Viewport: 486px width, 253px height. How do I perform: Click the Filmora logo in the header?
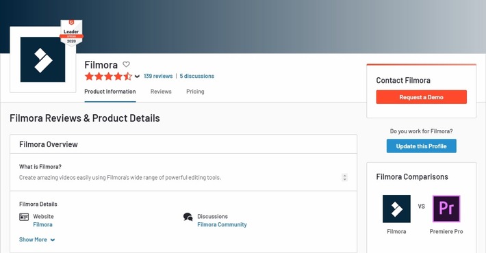coord(42,59)
